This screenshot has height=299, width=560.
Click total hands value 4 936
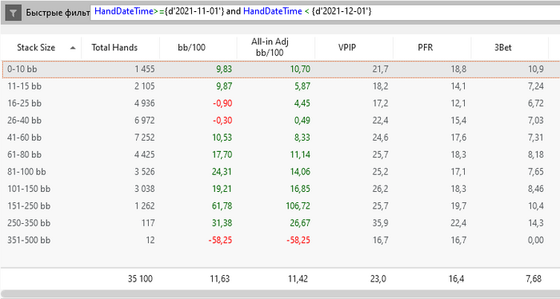(145, 103)
